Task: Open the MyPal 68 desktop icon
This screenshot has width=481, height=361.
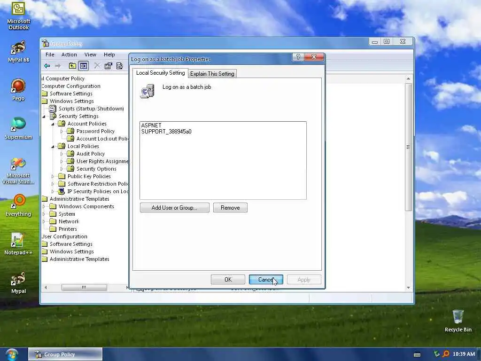Action: tap(18, 52)
